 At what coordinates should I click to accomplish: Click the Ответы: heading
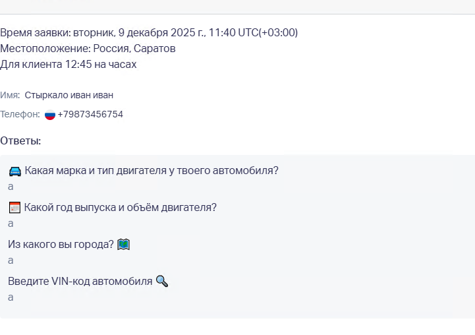20,141
